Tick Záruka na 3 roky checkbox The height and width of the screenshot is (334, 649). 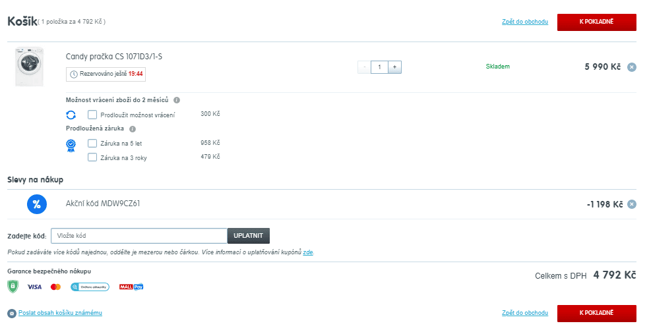coord(92,157)
